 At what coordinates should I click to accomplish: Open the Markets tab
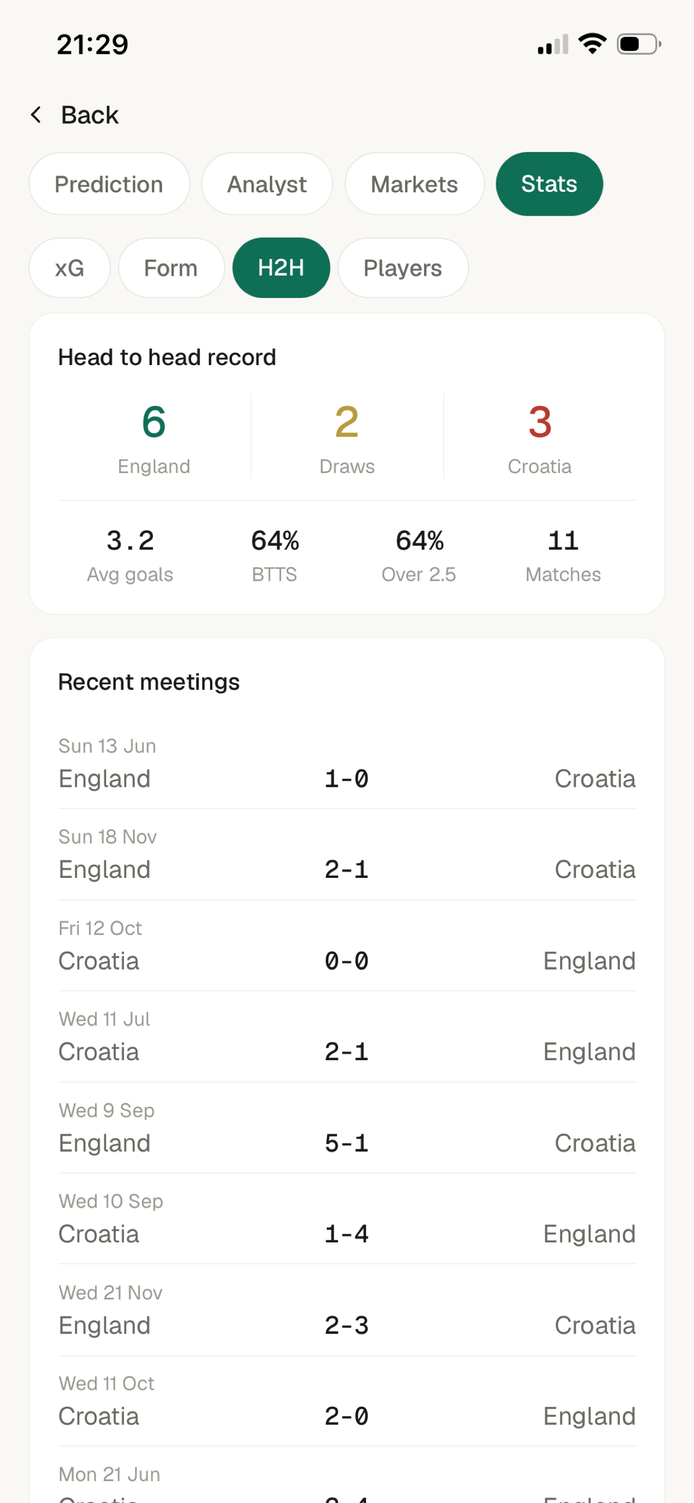click(415, 184)
